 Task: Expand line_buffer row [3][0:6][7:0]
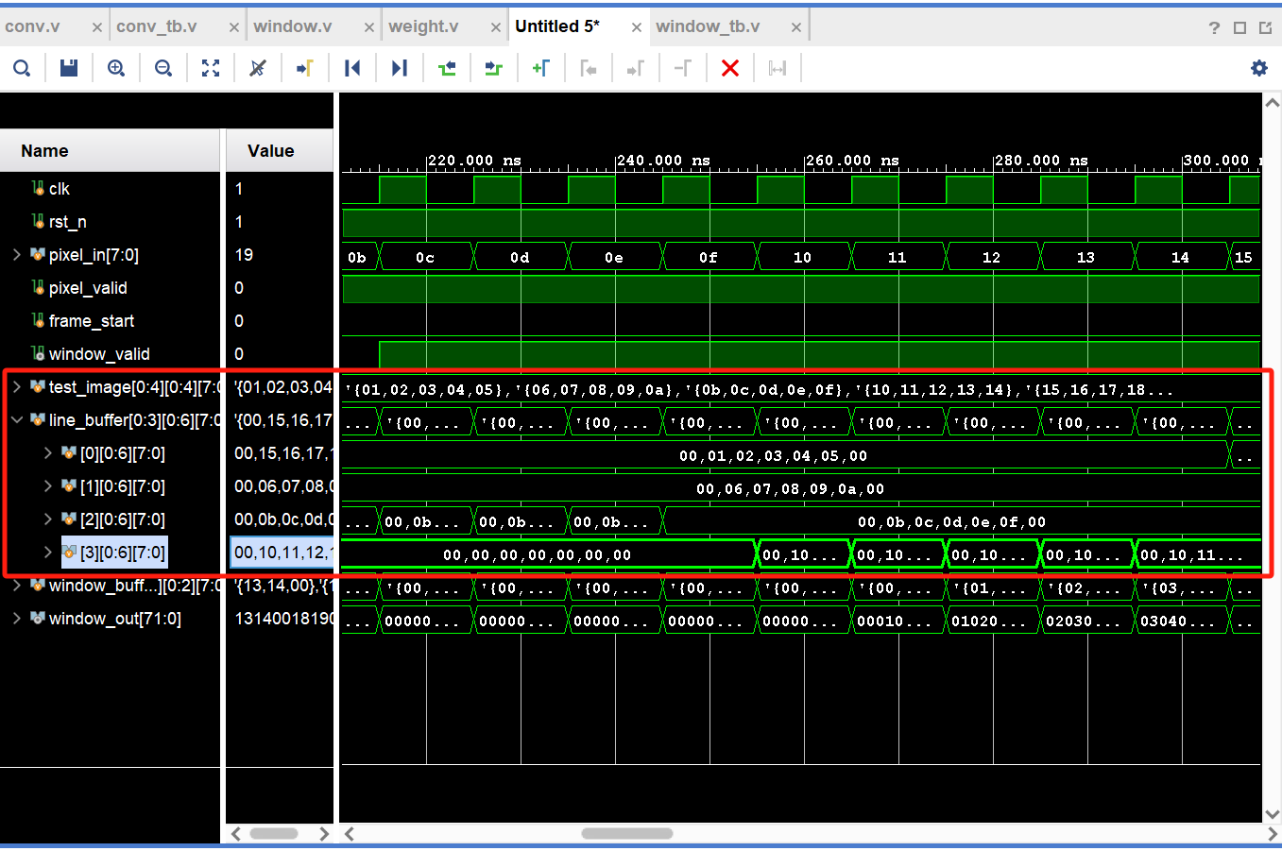click(47, 552)
